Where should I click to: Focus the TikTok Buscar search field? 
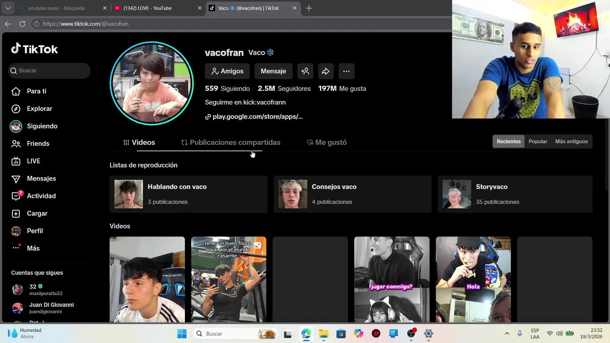pyautogui.click(x=49, y=71)
